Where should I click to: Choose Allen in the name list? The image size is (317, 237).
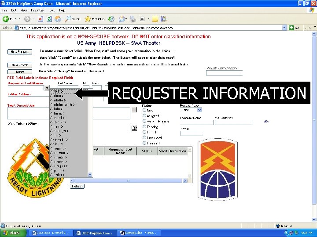point(55,135)
